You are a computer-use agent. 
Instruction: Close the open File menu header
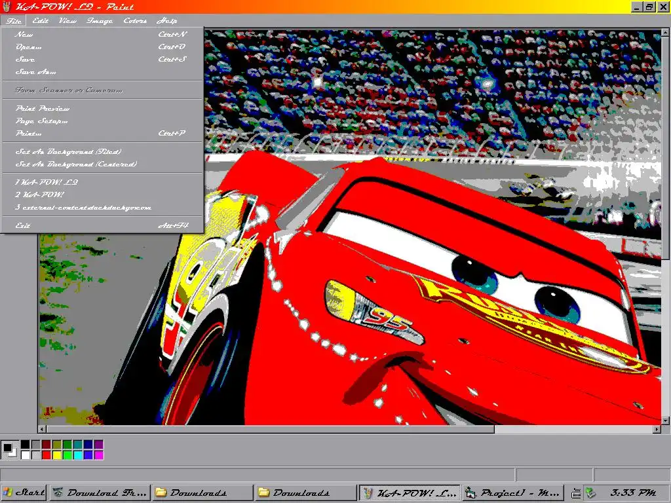[13, 20]
